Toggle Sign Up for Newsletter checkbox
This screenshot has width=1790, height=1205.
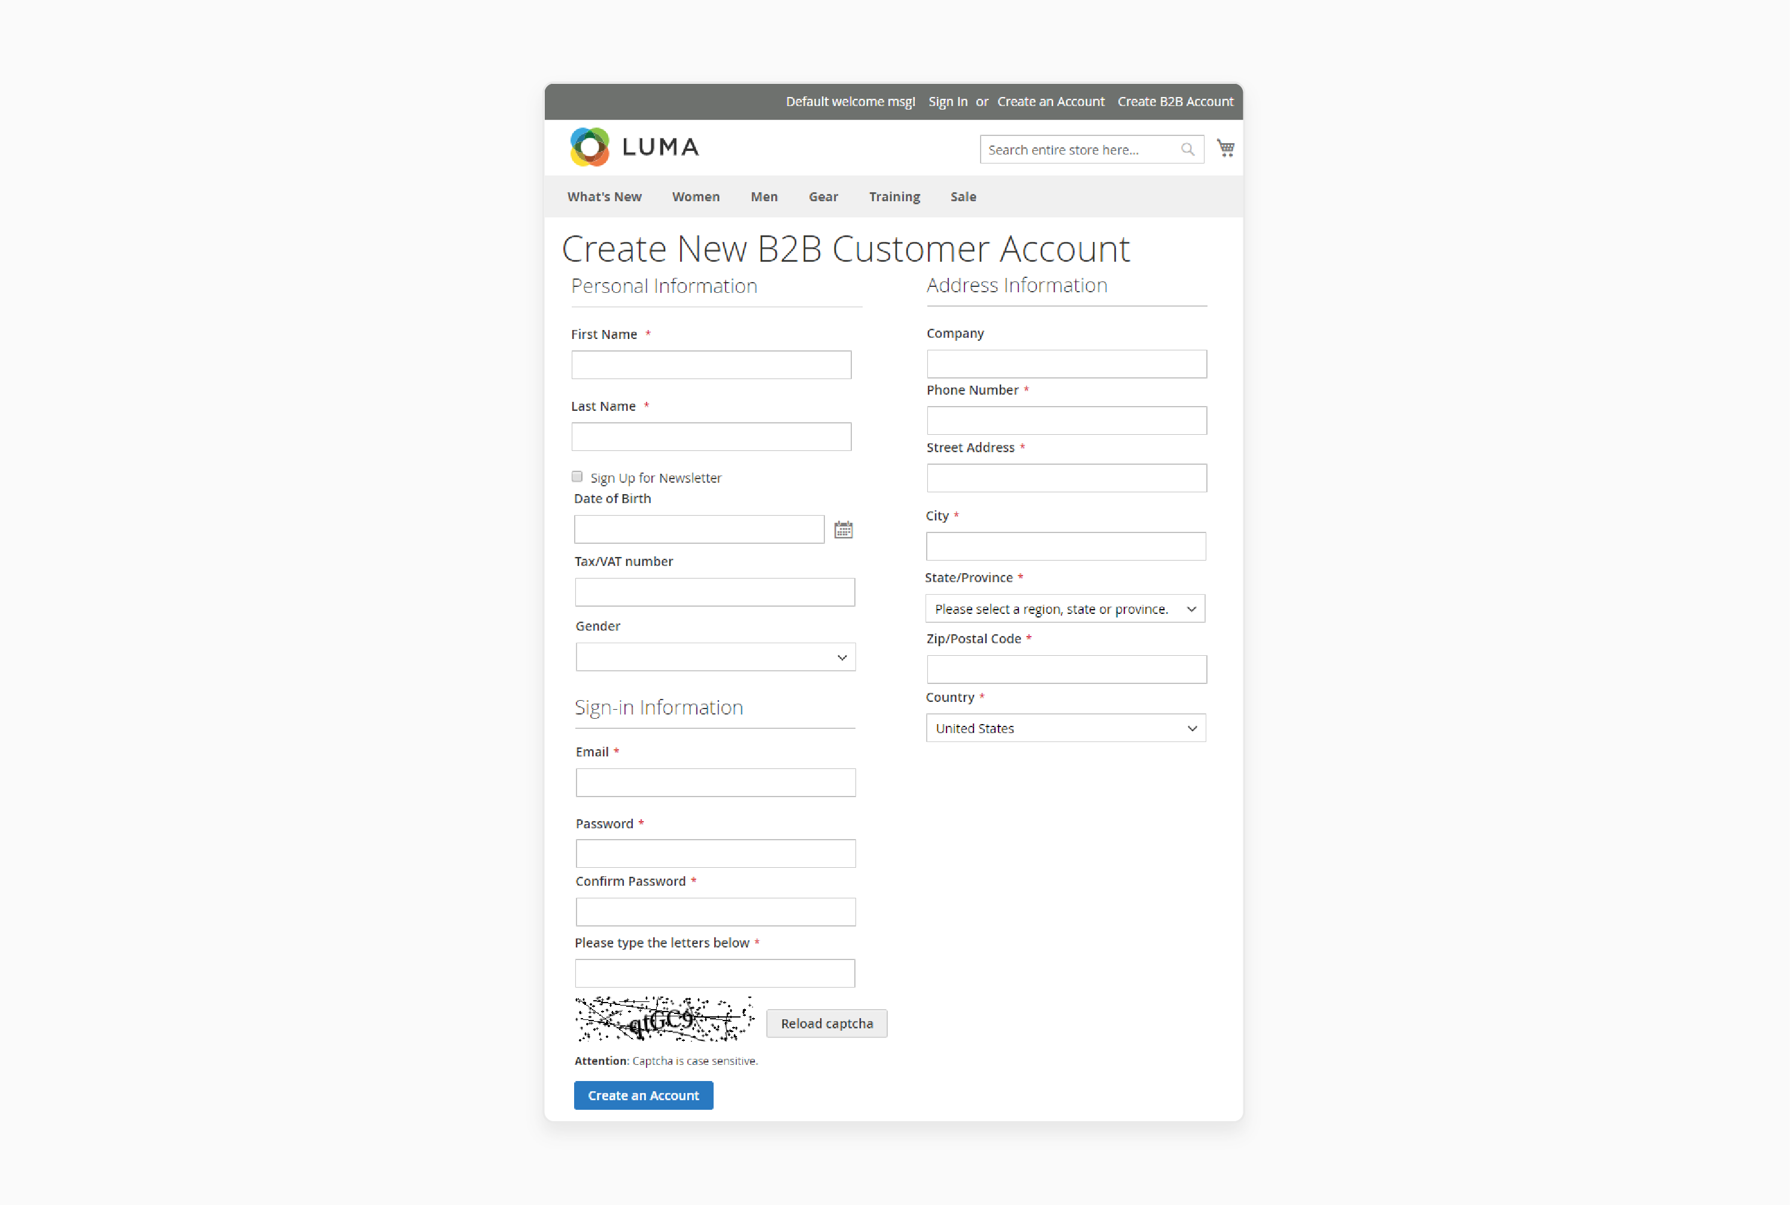pyautogui.click(x=577, y=477)
